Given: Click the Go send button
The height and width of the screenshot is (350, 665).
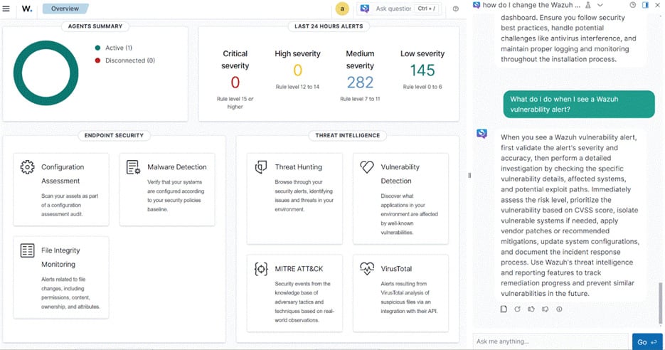Looking at the screenshot, I should point(647,342).
